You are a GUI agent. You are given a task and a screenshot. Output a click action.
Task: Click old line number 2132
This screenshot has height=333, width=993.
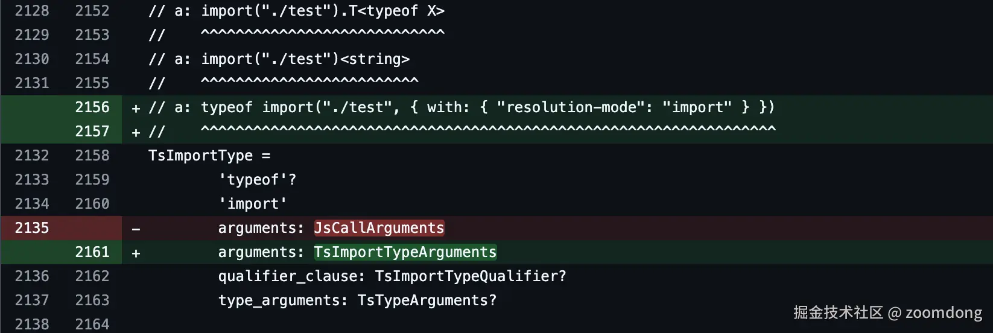32,156
